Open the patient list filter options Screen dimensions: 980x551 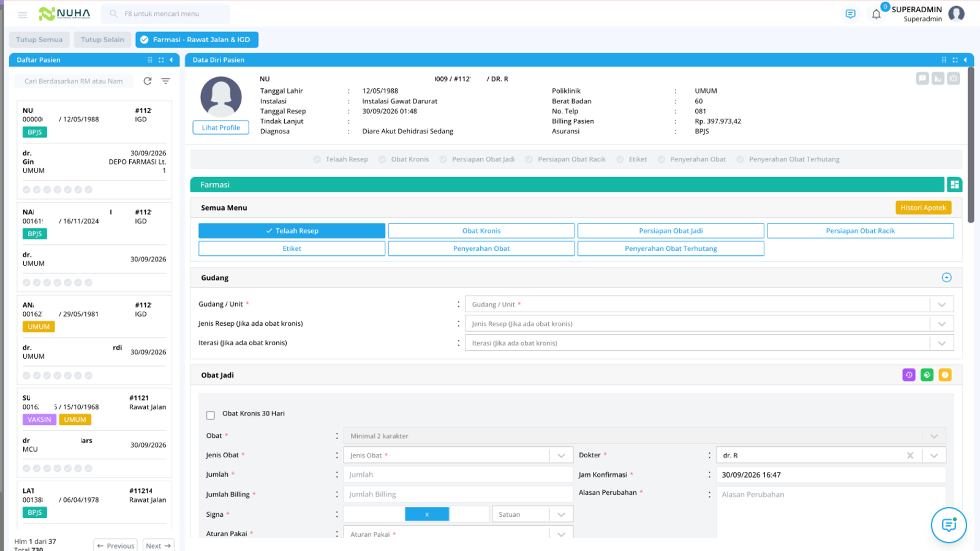[x=165, y=81]
